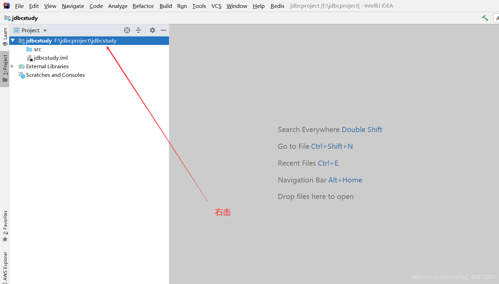This screenshot has height=284, width=499.
Task: Click the green Build Project hammer icon
Action: [x=485, y=18]
